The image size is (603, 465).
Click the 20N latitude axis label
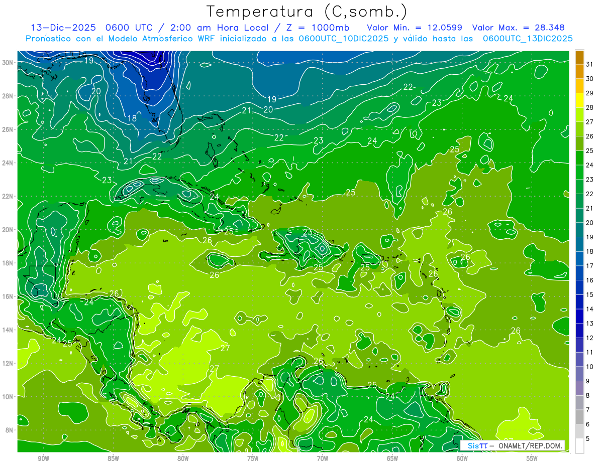point(9,230)
